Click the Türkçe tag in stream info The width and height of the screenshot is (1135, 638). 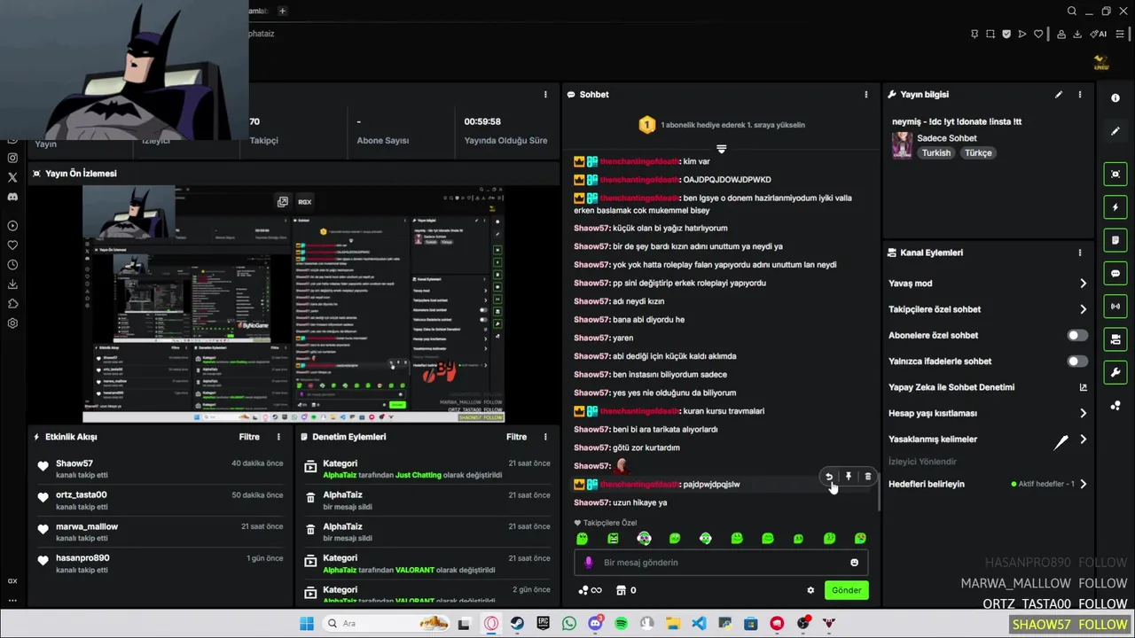click(x=978, y=152)
